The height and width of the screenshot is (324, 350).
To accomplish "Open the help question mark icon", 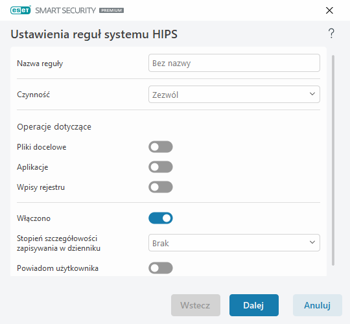I will pyautogui.click(x=331, y=34).
